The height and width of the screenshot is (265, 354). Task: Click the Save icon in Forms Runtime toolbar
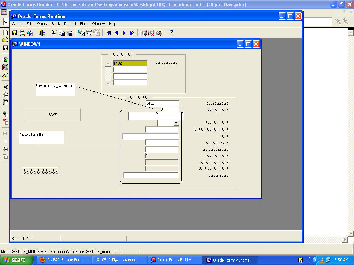click(x=15, y=33)
